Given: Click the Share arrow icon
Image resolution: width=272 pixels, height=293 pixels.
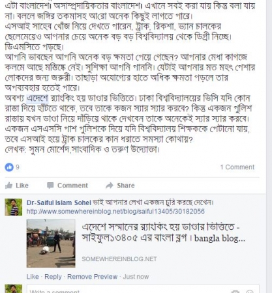Looking at the screenshot, I should 110,186.
